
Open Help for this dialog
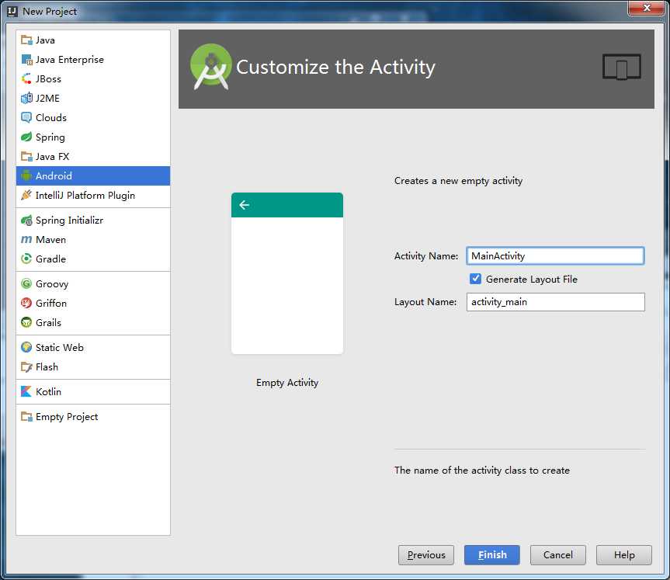click(x=624, y=555)
